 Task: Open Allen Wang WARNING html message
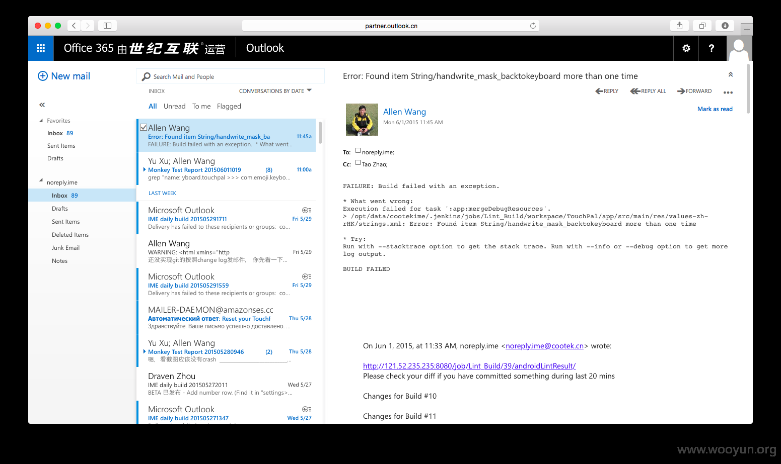click(x=226, y=251)
